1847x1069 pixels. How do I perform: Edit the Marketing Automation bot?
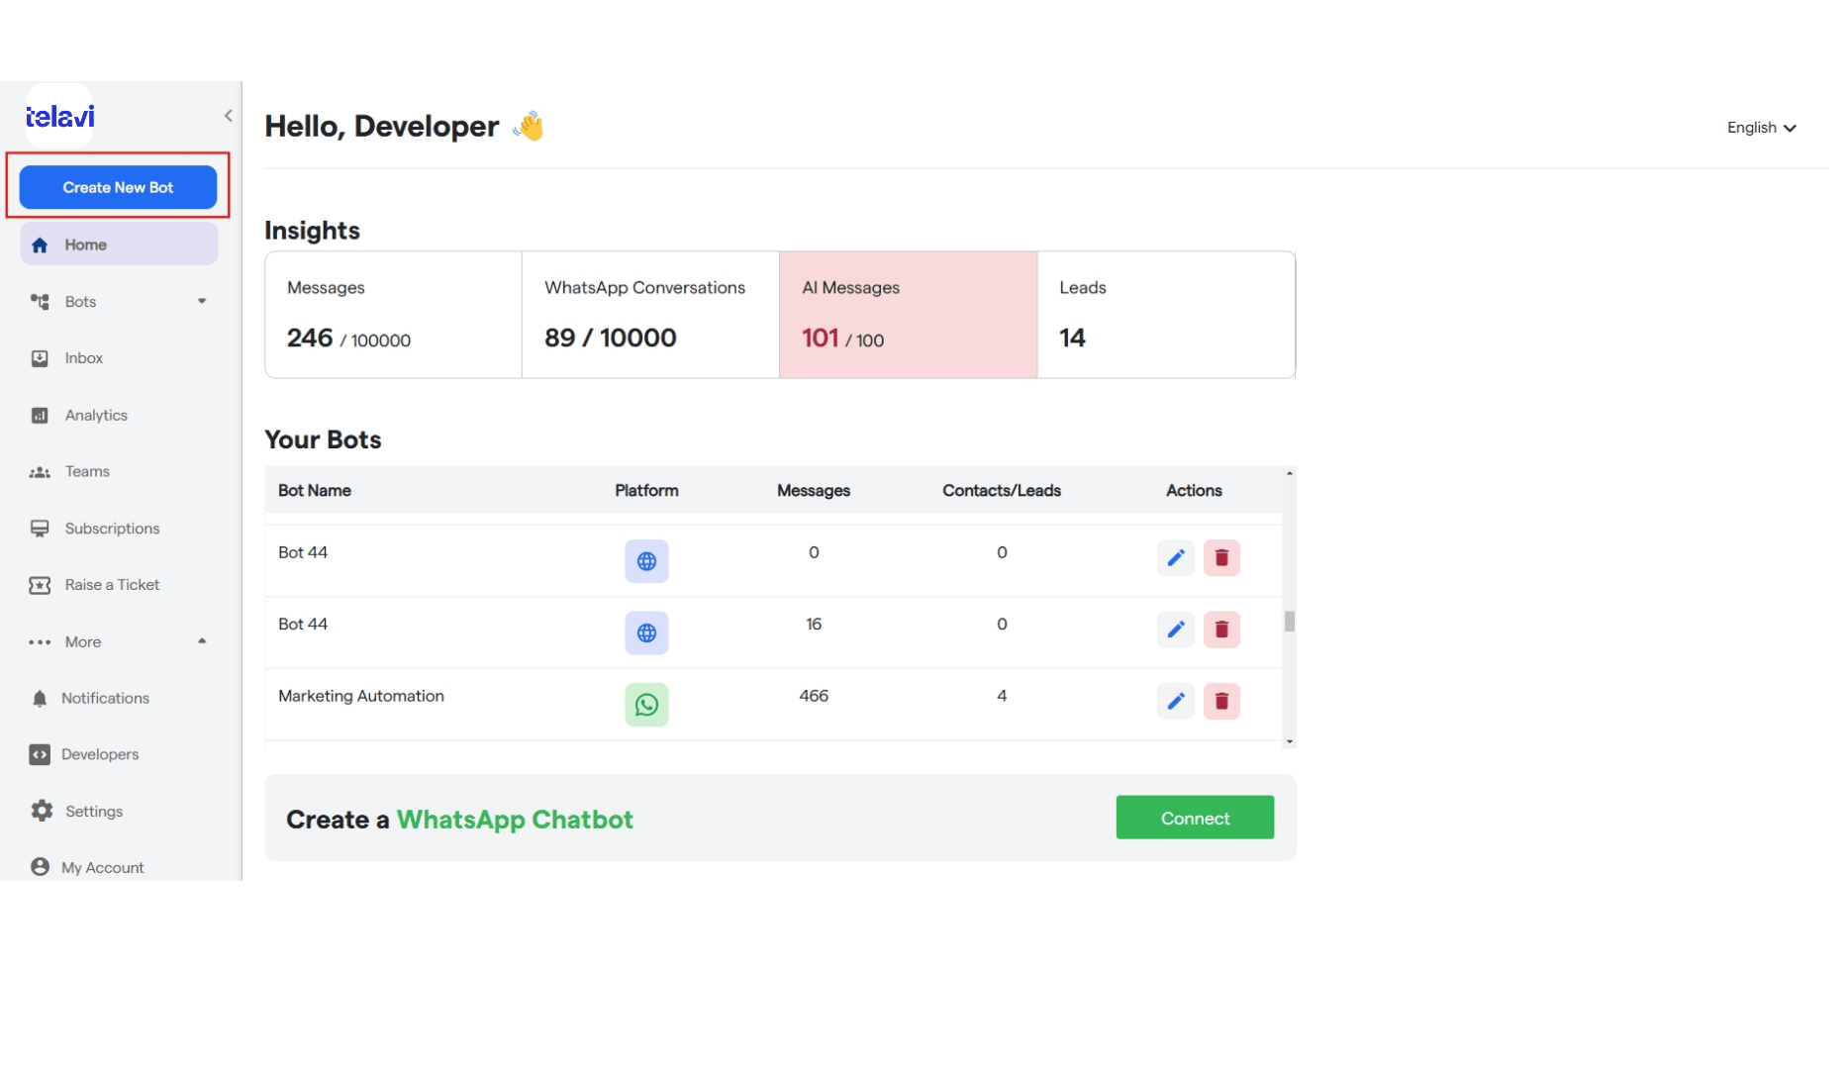click(1176, 702)
